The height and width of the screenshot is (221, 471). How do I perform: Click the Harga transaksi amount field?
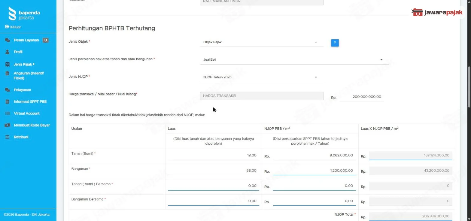click(362, 97)
